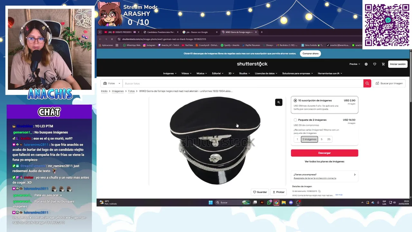Open the Anachis_AP Twitch bookmark
412x232 pixels.
[x=168, y=45]
